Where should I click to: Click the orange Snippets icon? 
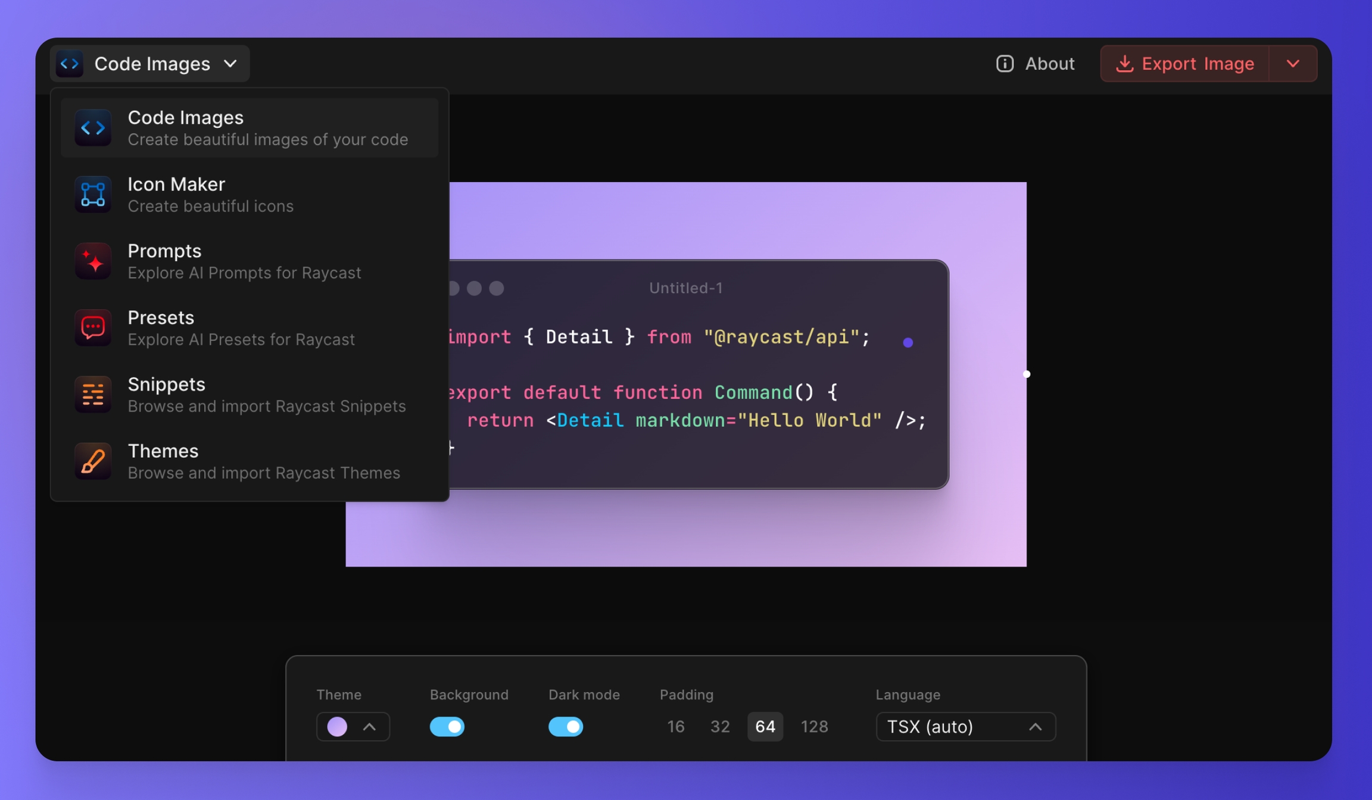tap(93, 395)
